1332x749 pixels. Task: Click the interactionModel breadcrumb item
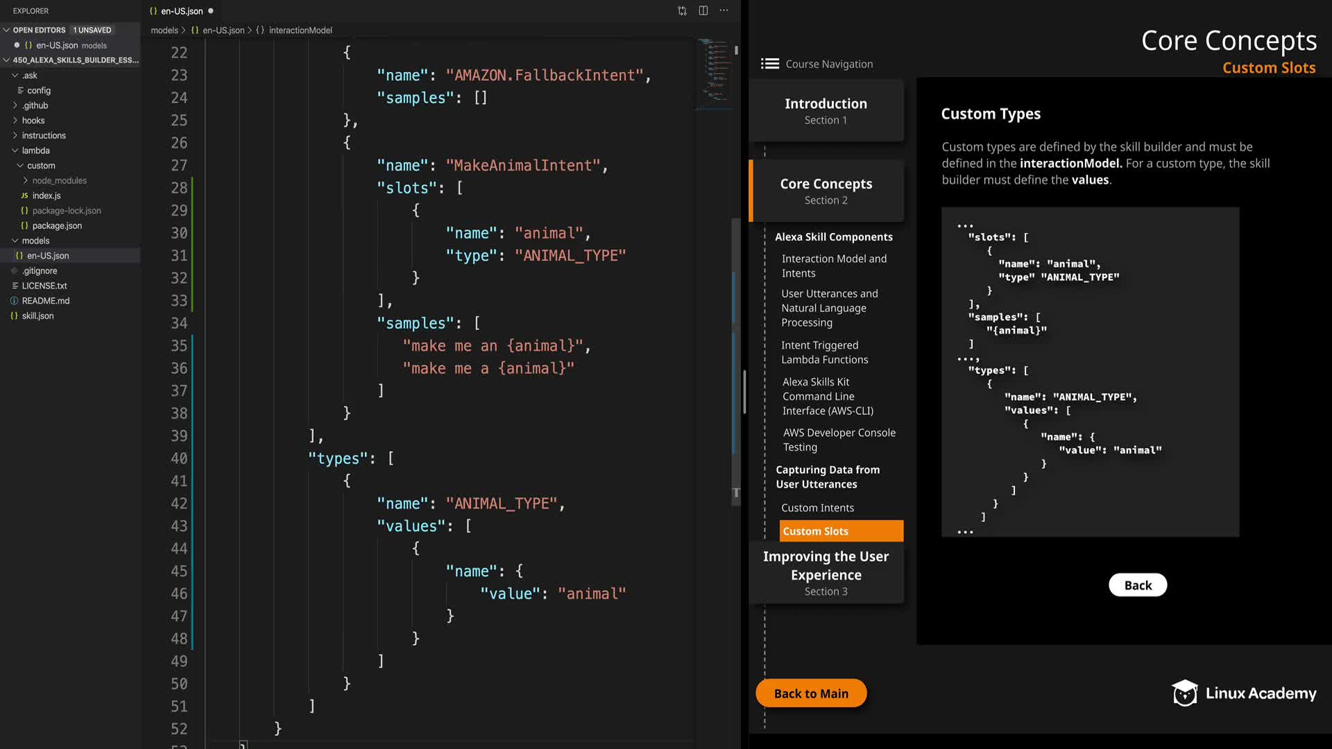pyautogui.click(x=300, y=30)
